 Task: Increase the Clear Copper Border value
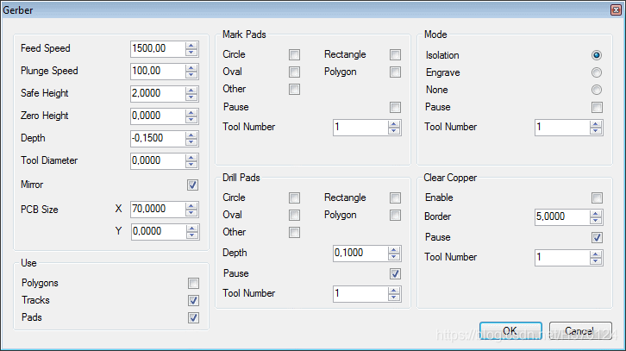596,214
